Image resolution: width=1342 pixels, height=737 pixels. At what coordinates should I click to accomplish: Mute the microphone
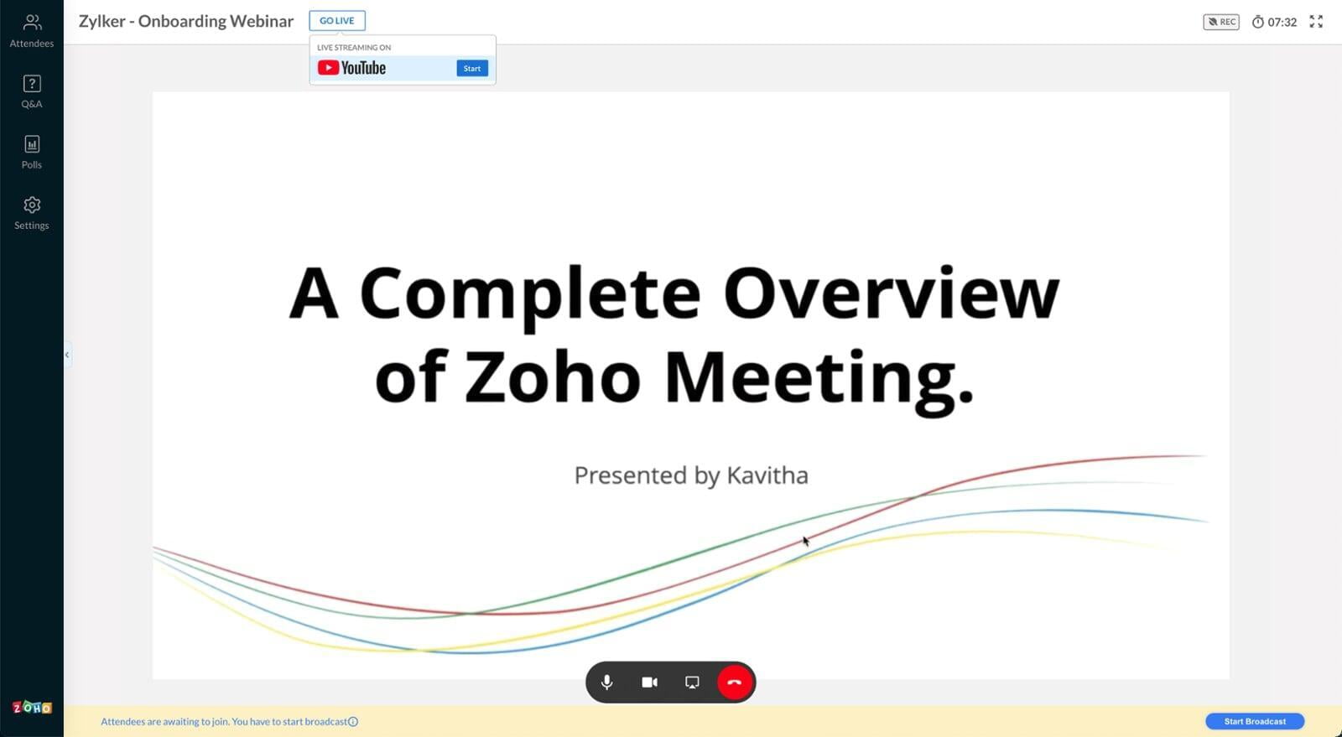(x=607, y=683)
